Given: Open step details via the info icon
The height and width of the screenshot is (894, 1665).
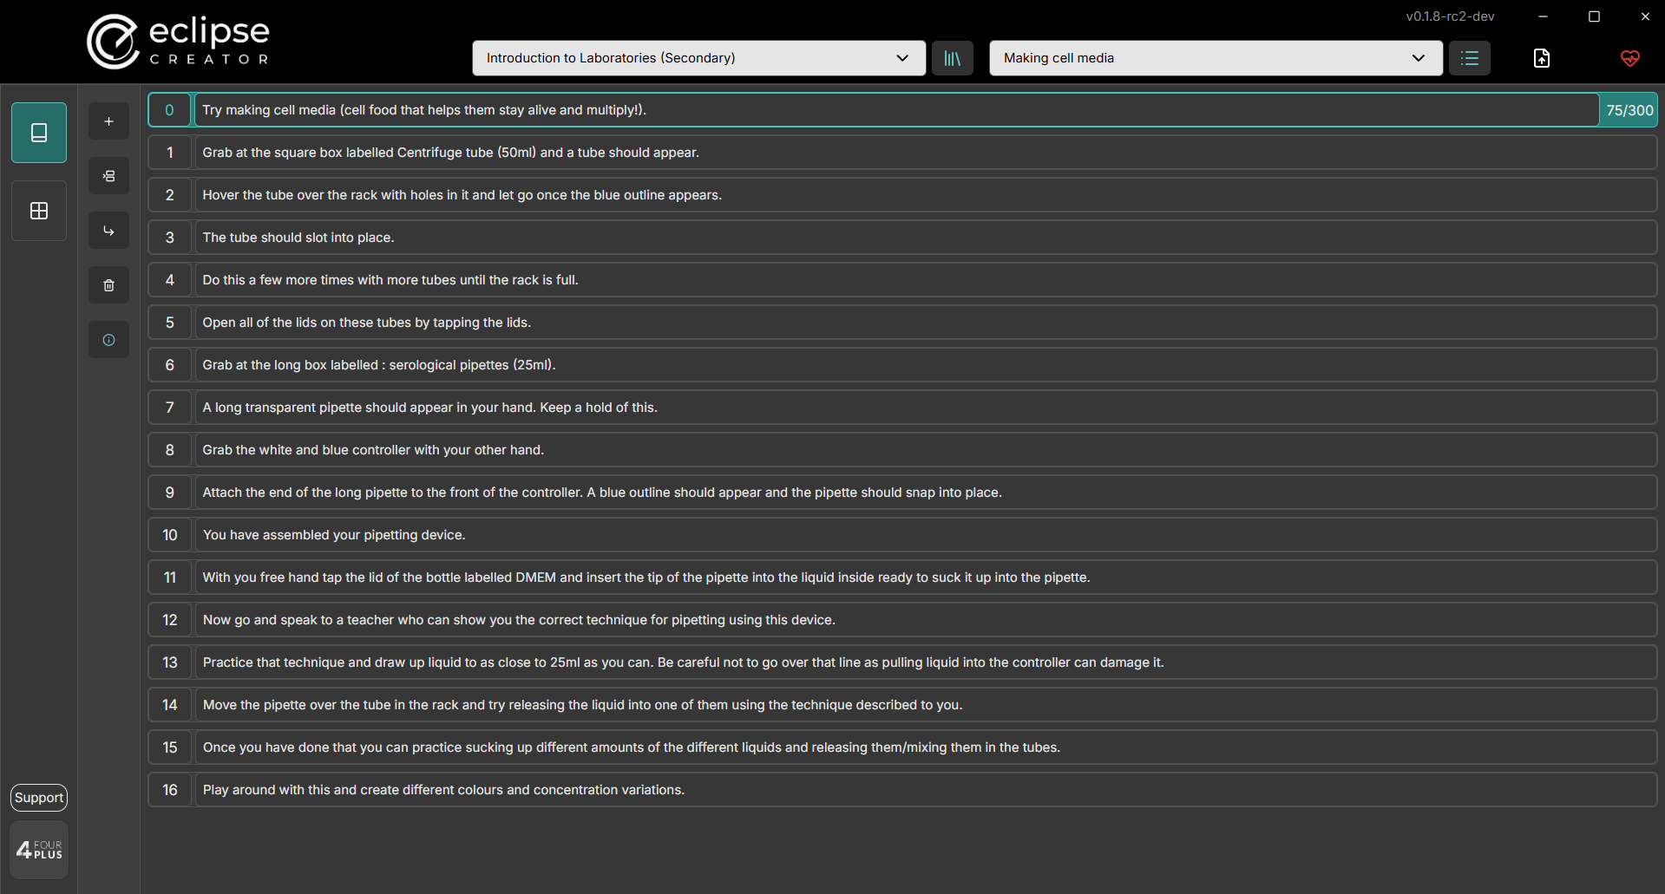Looking at the screenshot, I should click(108, 339).
